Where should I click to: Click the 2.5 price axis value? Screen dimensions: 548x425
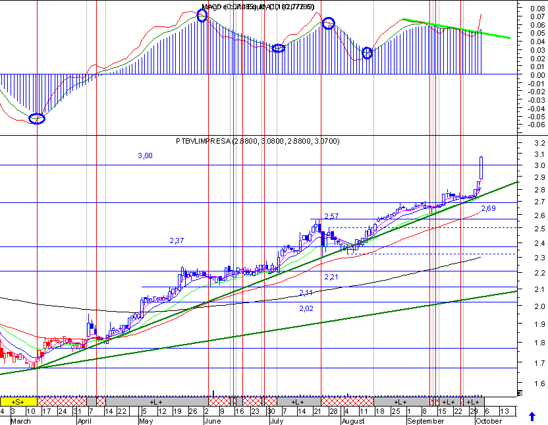pos(539,229)
